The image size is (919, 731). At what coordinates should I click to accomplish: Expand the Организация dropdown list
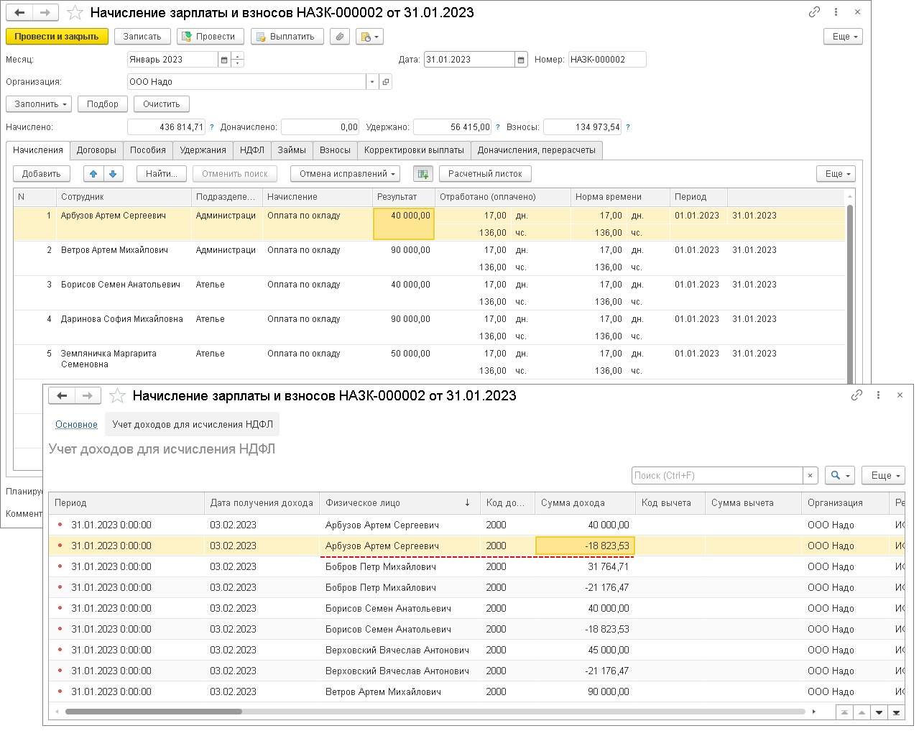pyautogui.click(x=372, y=82)
